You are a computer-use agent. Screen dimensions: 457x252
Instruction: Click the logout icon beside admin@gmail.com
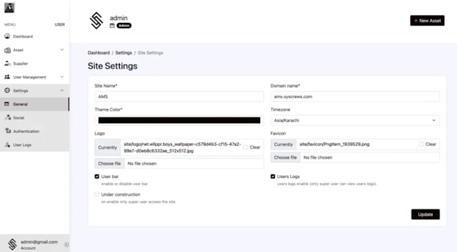[x=67, y=245]
